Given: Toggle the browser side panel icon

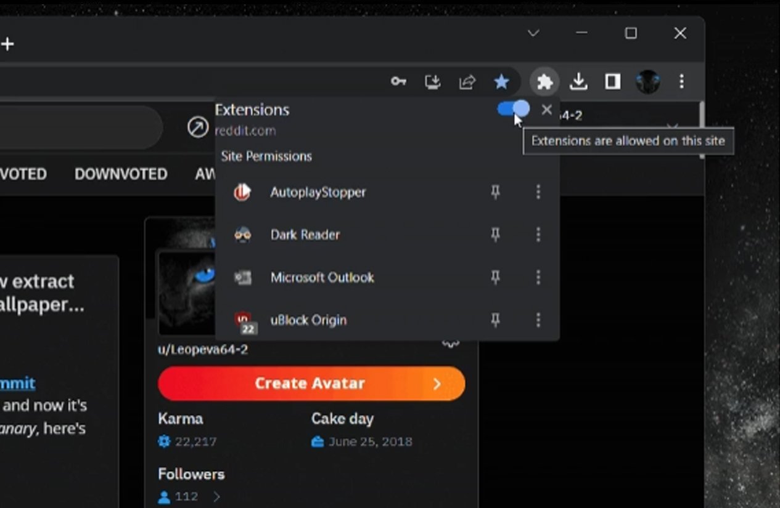Looking at the screenshot, I should (x=612, y=81).
